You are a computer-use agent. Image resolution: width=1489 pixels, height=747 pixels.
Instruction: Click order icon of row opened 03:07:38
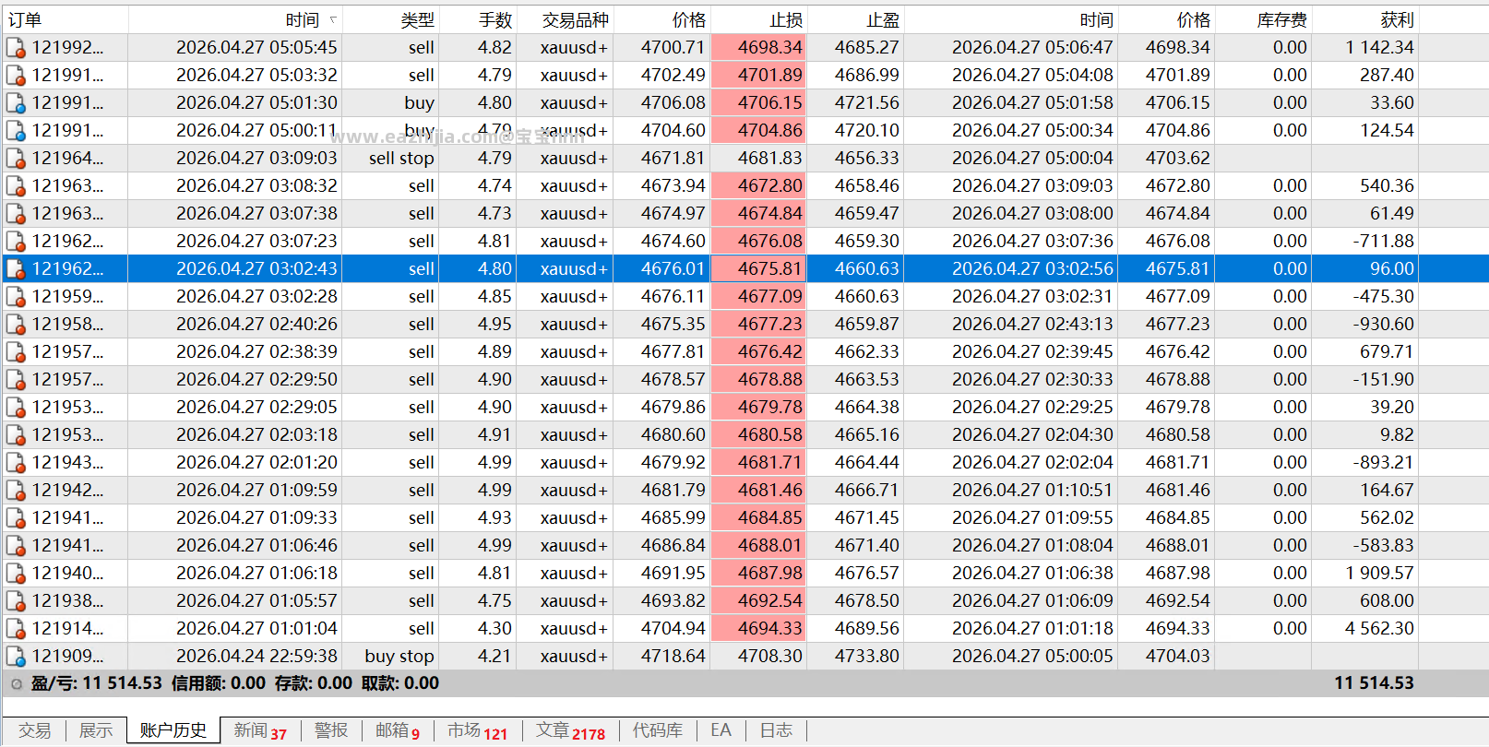[x=16, y=214]
